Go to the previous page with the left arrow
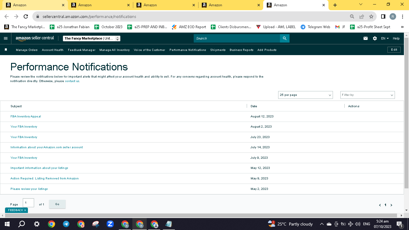This screenshot has height=230, width=409. click(x=380, y=205)
